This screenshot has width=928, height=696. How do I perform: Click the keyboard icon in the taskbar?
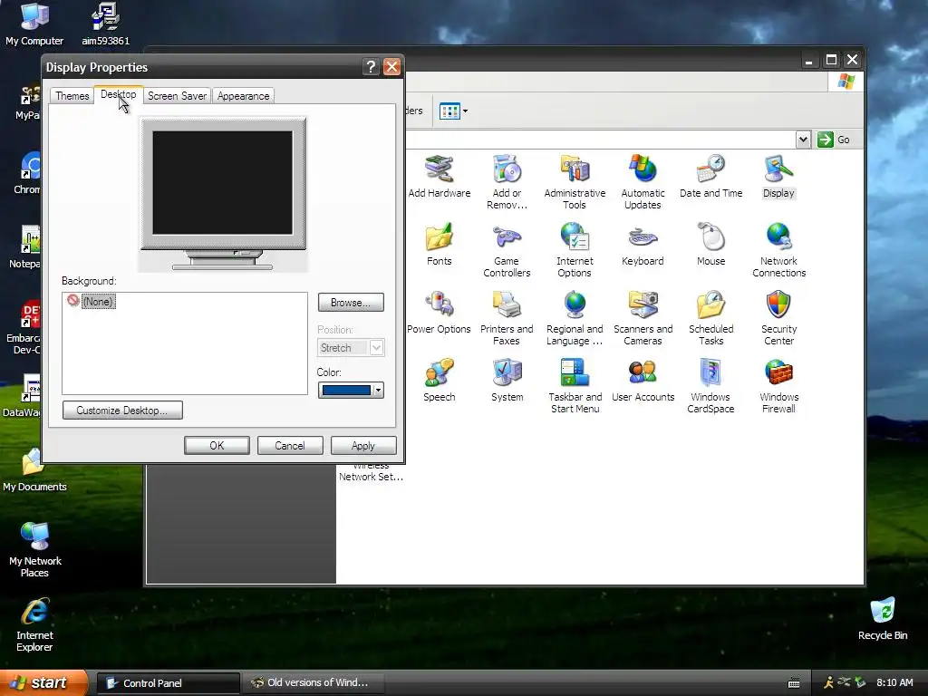[x=794, y=683]
